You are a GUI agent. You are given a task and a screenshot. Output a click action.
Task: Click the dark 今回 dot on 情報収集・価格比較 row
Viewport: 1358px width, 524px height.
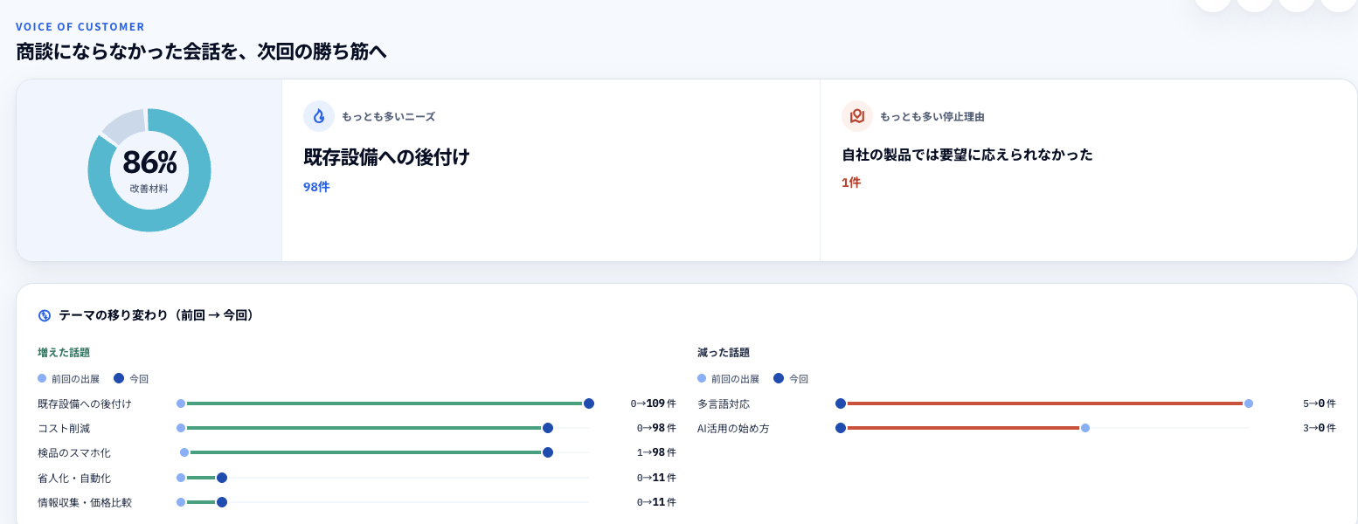222,502
